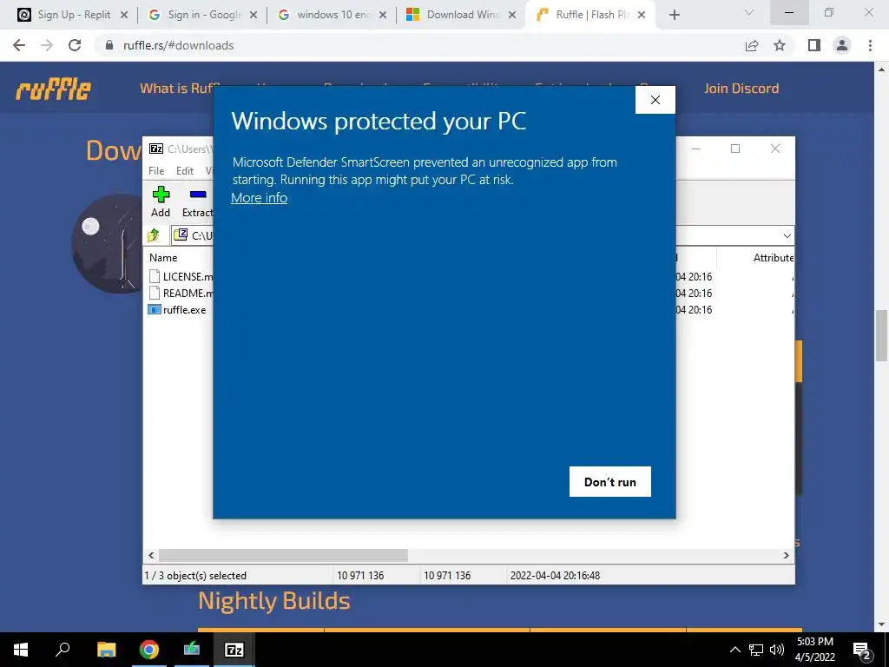Click the volume tray icon
Screen dimensions: 889x667
coord(777,650)
